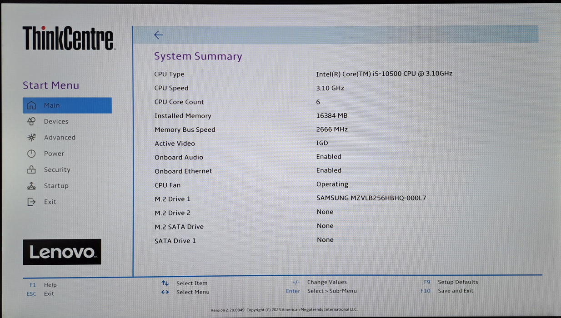Click M.2 SATA Drive's None value
The width and height of the screenshot is (561, 318).
click(325, 226)
